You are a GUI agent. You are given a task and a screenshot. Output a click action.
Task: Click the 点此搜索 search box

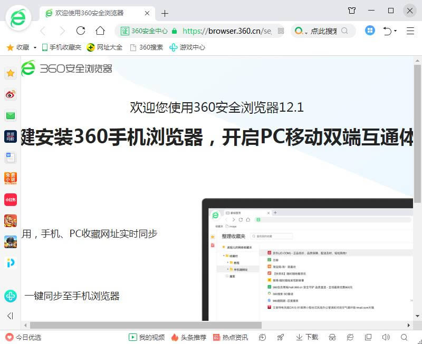coord(323,31)
